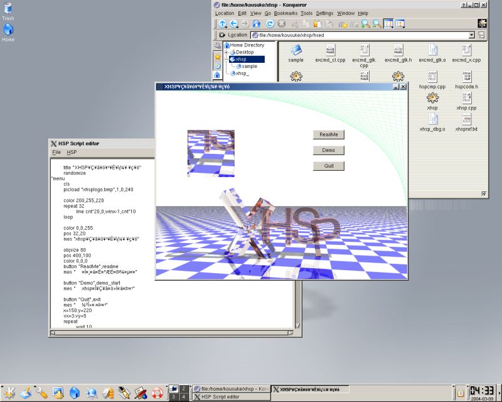The image size is (502, 402).
Task: Switch to virtual desktop 2 in pager
Action: [183, 389]
